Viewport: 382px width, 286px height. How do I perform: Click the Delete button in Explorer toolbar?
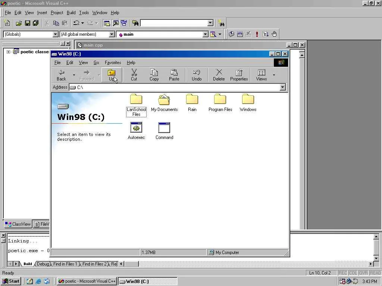219,75
